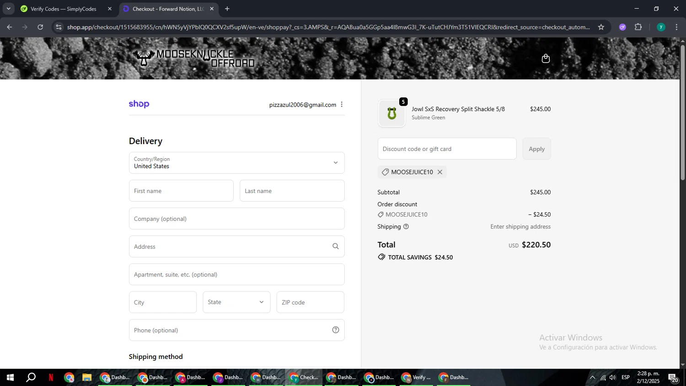This screenshot has height=386, width=686.
Task: Focus the Last name field
Action: tap(292, 191)
